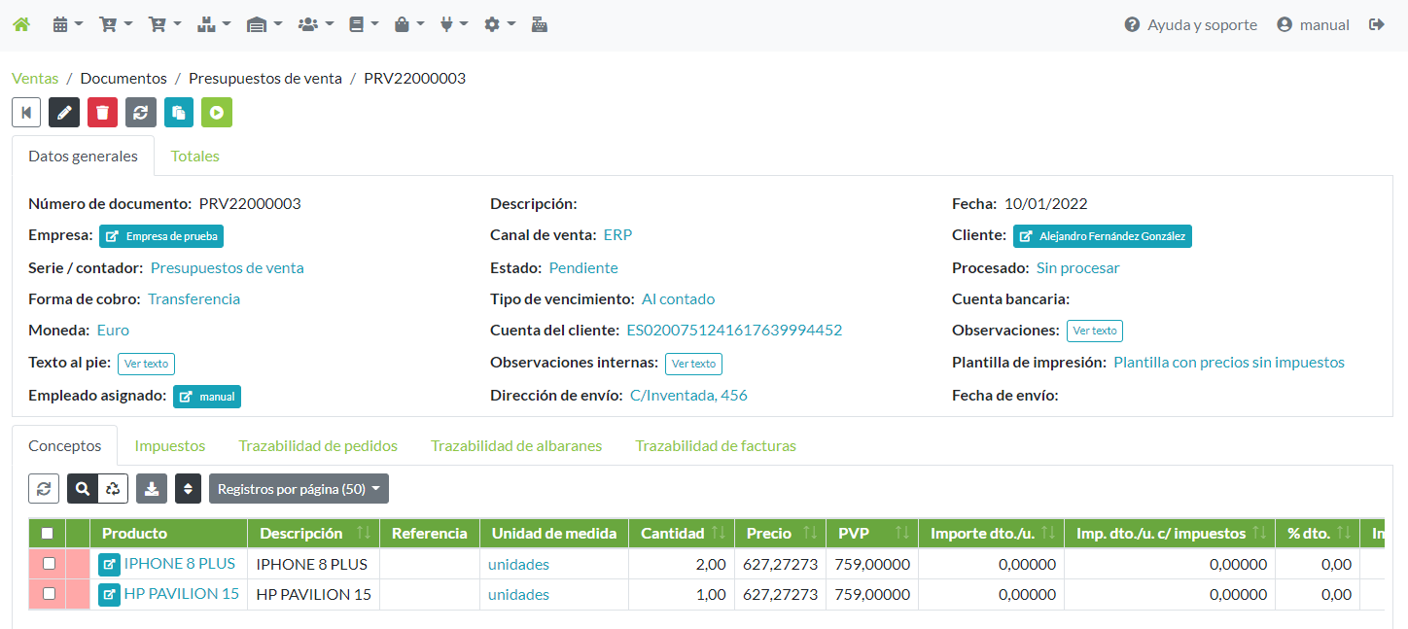Viewport: 1408px width, 629px height.
Task: Switch to the Totales tab
Action: point(195,156)
